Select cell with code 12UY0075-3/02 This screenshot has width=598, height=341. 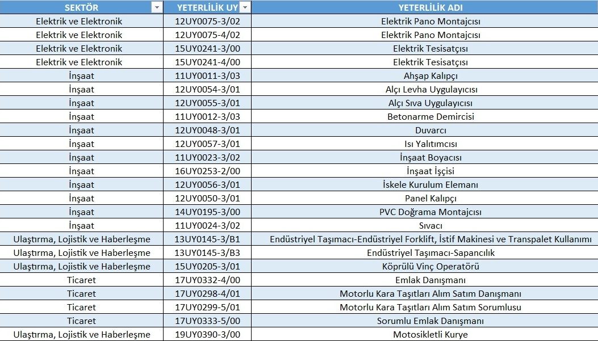(x=207, y=22)
